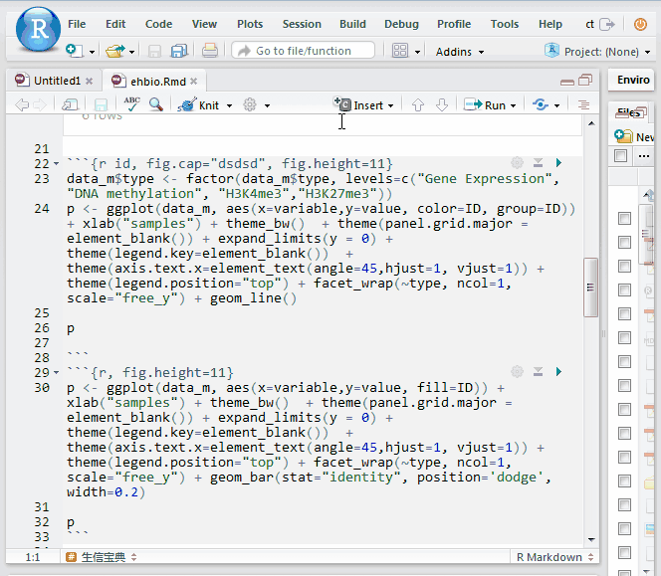661x576 pixels.
Task: Run all chunks above line 29 chunk
Action: [538, 372]
